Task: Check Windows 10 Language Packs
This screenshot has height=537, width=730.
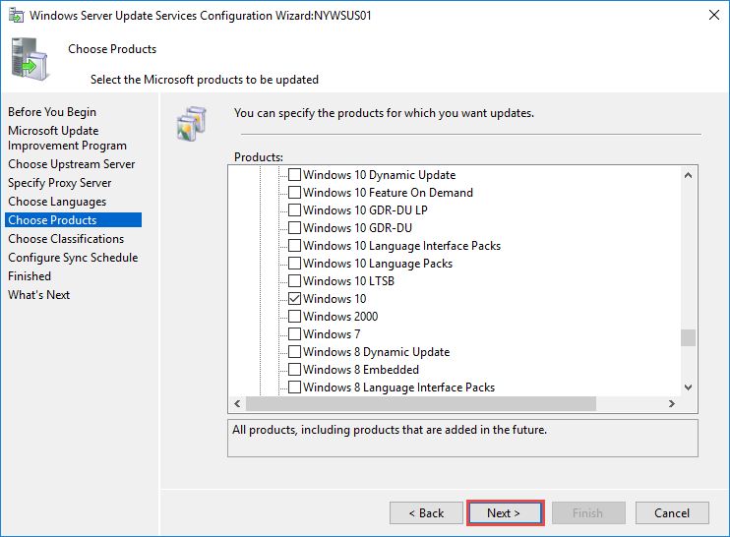Action: click(294, 264)
